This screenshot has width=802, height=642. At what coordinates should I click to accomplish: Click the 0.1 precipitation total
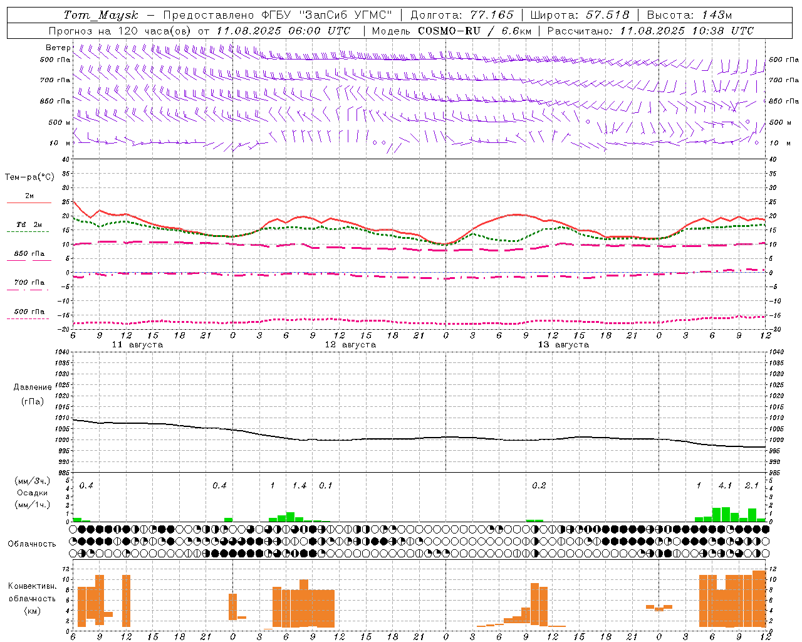coord(326,486)
